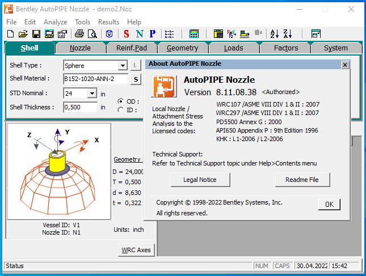Click the yellow stress summary toolbar icon

[x=245, y=34]
